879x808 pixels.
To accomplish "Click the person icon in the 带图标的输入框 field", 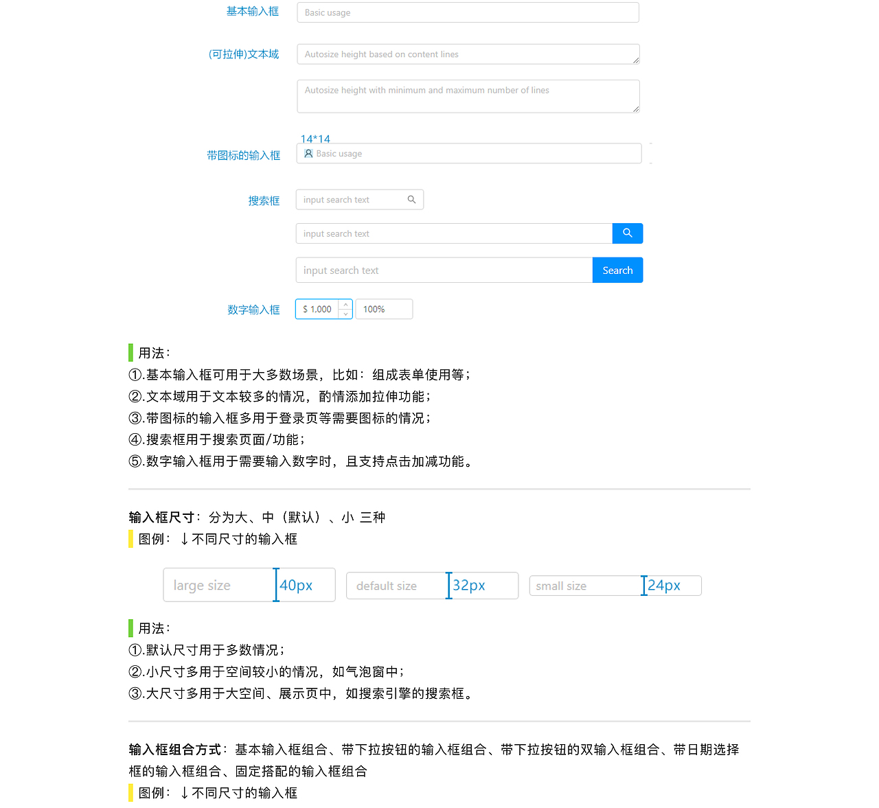I will tap(308, 153).
